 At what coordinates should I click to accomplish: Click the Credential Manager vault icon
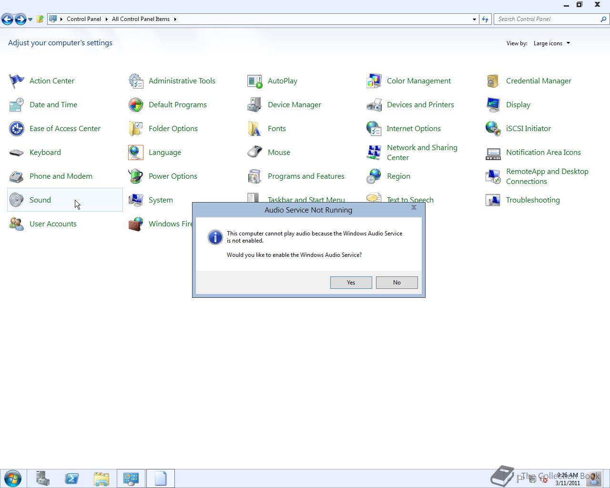point(493,81)
